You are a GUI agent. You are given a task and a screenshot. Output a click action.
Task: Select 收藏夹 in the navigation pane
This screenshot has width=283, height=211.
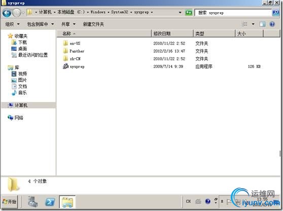[18, 36]
